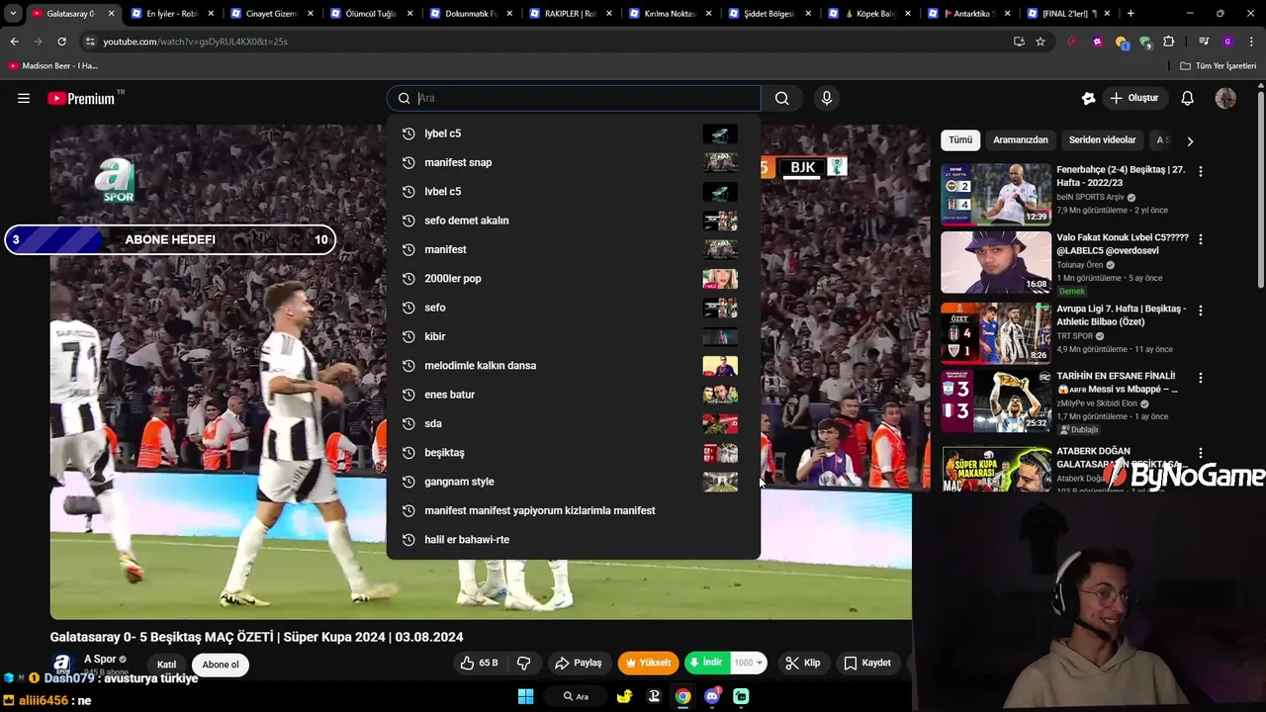Switch to the Cinayet Gizemi browser tab
Image resolution: width=1266 pixels, height=712 pixels.
270,14
